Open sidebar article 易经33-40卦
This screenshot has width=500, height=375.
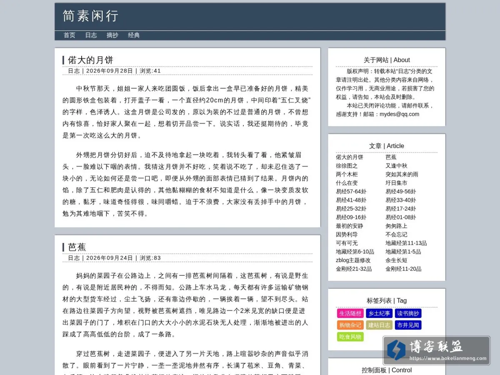401,200
